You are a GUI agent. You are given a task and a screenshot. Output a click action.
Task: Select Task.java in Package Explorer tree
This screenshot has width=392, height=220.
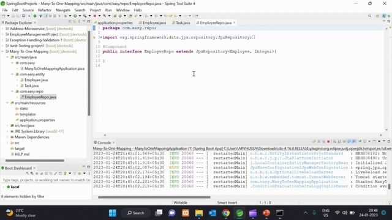[31, 86]
